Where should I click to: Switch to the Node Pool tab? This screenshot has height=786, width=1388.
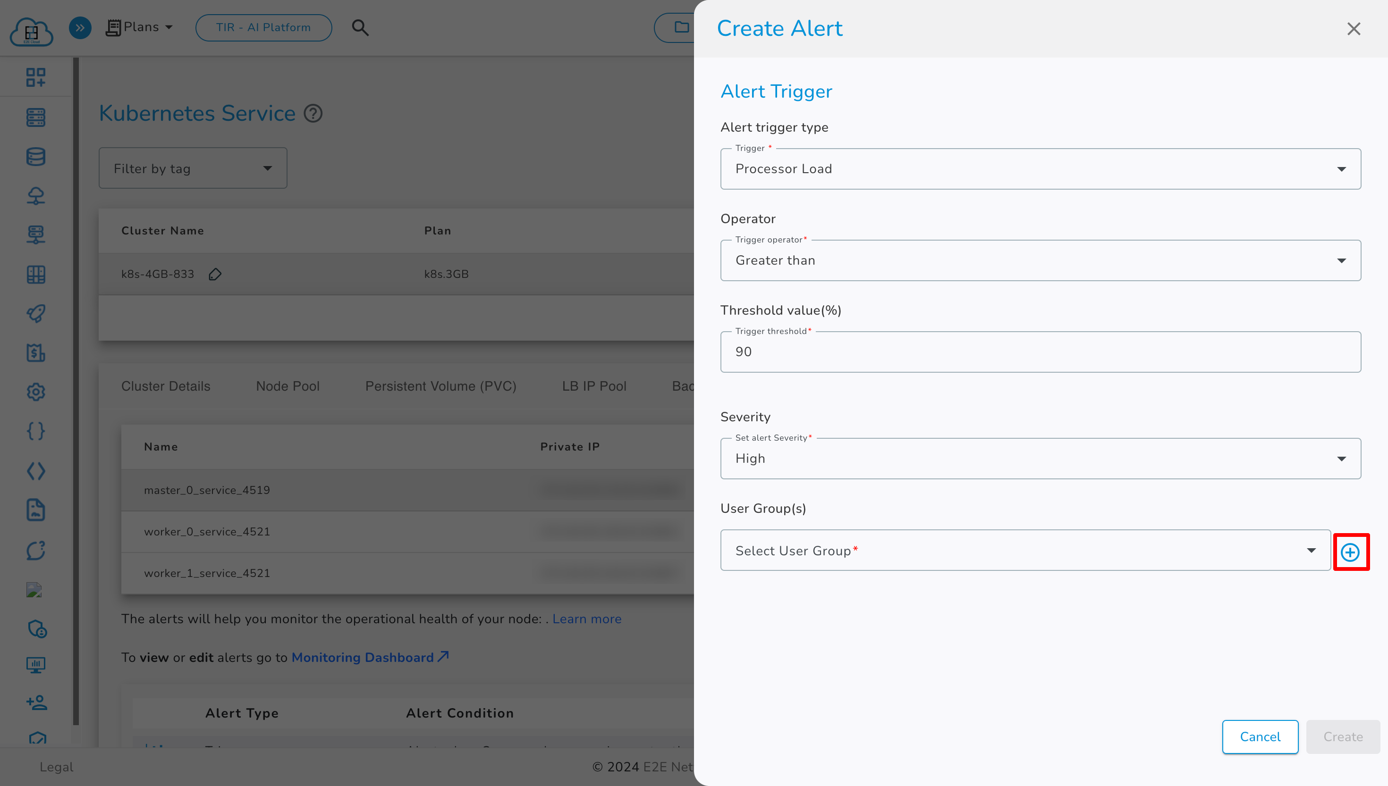tap(287, 386)
